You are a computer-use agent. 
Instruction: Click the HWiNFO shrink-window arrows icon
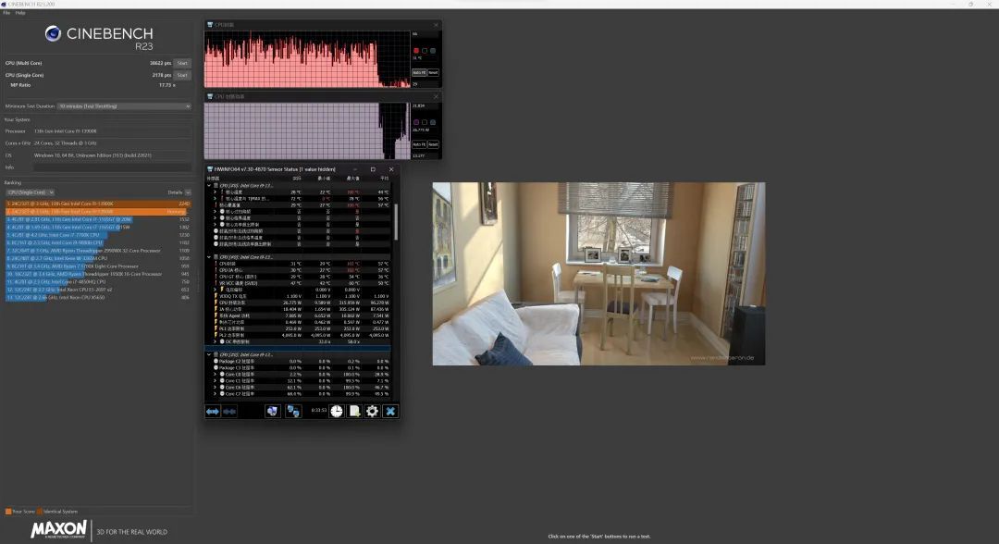229,411
